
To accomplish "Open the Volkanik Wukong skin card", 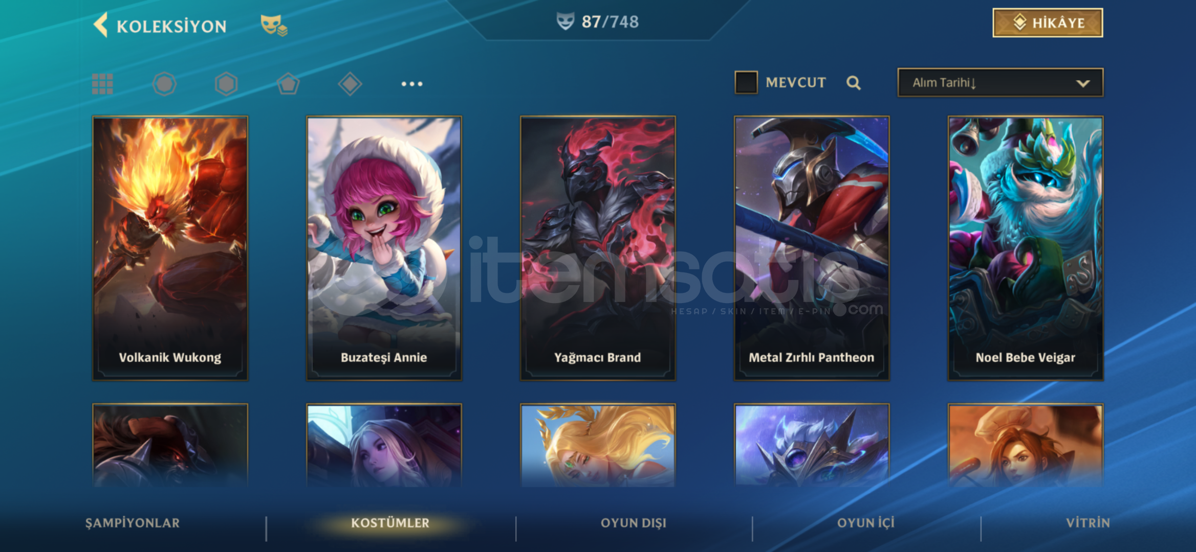I will coord(170,248).
